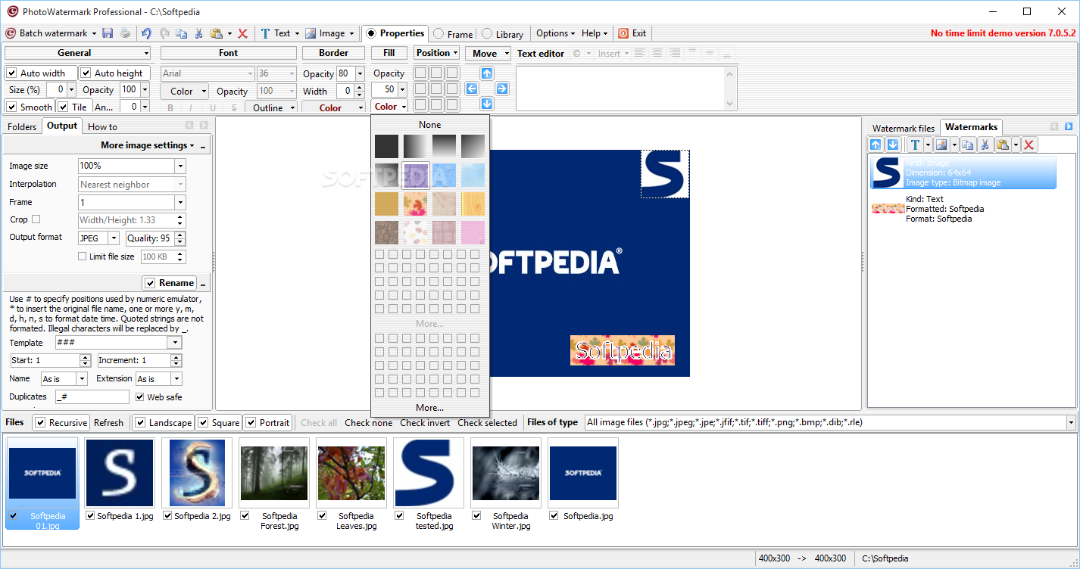The height and width of the screenshot is (569, 1080).
Task: Click the align-left icon in the Text editor
Action: [640, 53]
